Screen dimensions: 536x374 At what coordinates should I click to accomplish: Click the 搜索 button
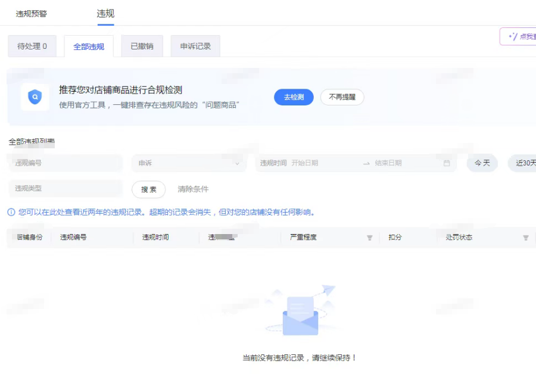pos(148,189)
